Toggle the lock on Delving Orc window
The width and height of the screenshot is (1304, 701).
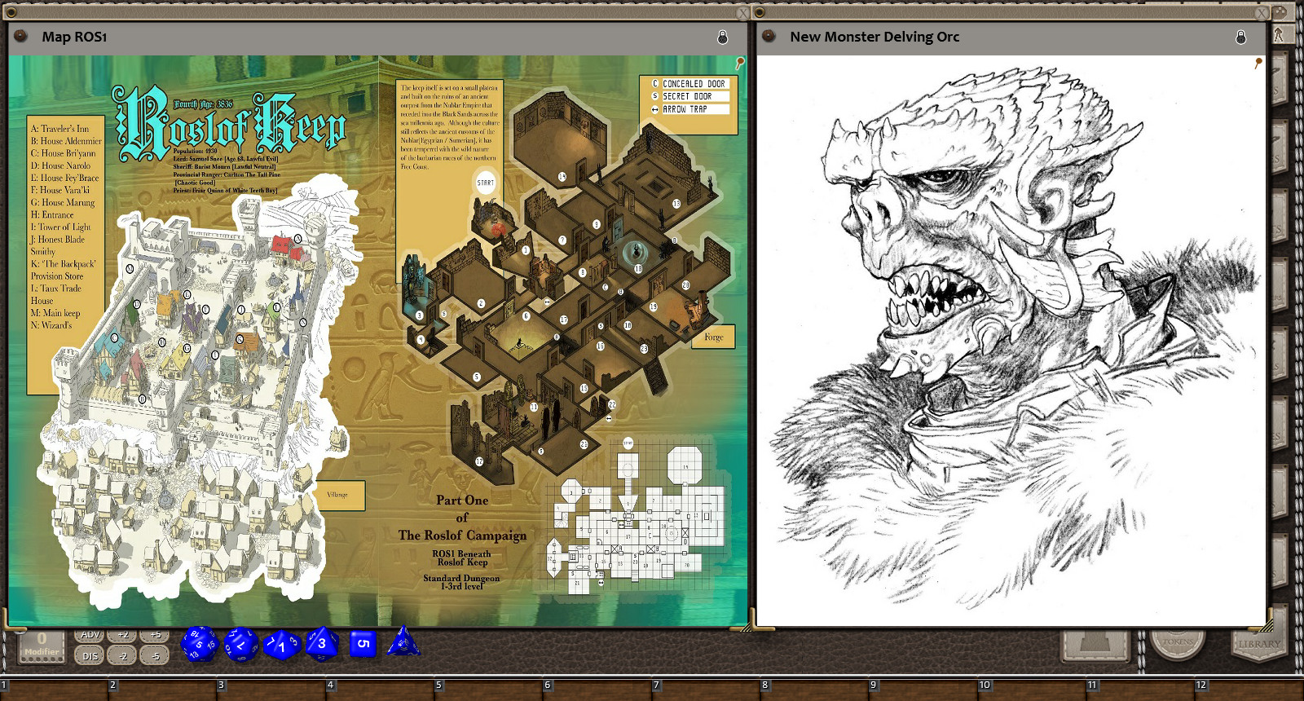pyautogui.click(x=1240, y=37)
